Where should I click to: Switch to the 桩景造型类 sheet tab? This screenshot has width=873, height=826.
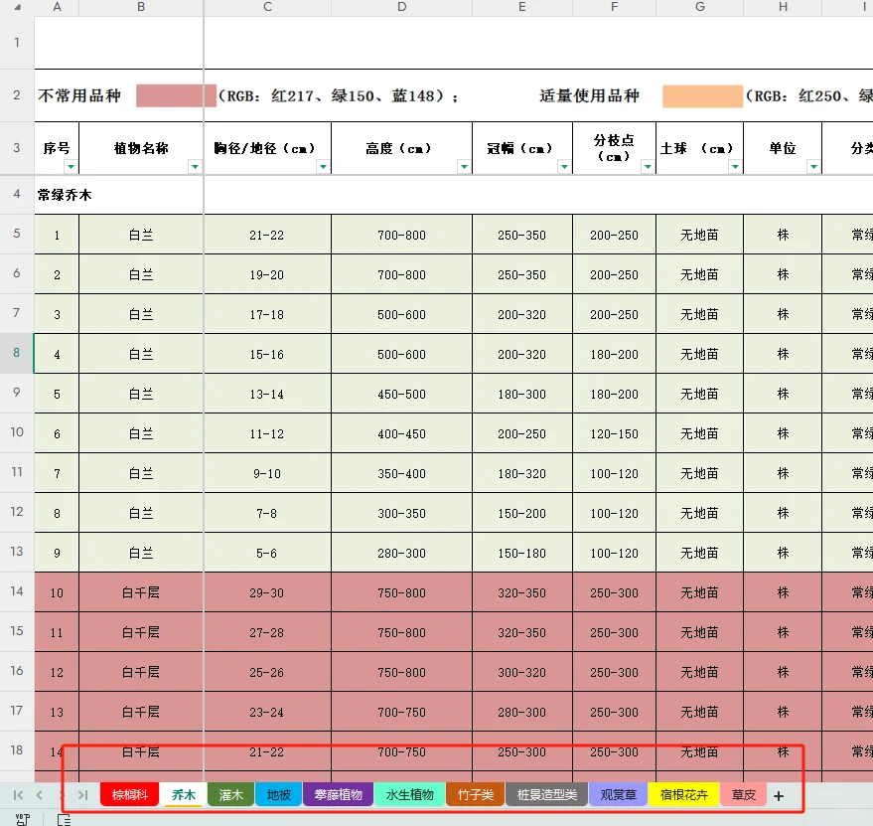(546, 795)
